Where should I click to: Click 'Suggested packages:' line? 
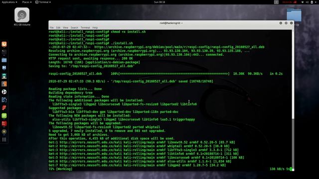pos(66,108)
